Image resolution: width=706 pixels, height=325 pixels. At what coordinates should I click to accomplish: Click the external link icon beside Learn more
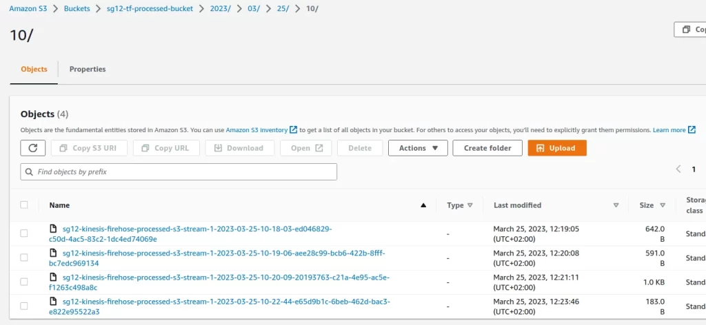tap(692, 130)
